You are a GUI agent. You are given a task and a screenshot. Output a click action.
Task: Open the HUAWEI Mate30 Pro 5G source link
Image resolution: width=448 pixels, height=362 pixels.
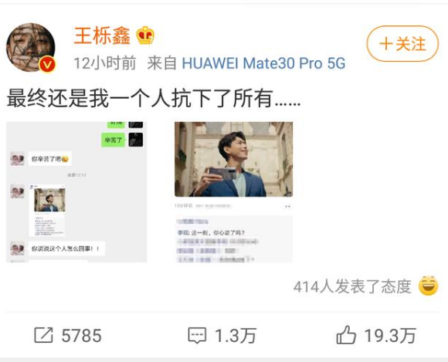point(263,63)
